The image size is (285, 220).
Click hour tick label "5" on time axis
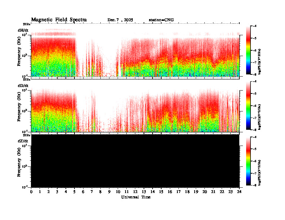pos(74,192)
